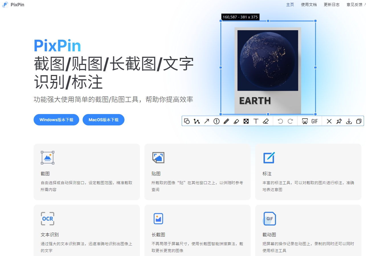Click the PixPin logo icon

click(5, 5)
